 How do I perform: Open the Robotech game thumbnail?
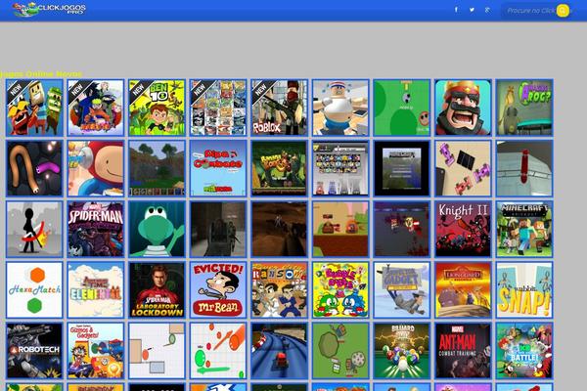click(34, 351)
